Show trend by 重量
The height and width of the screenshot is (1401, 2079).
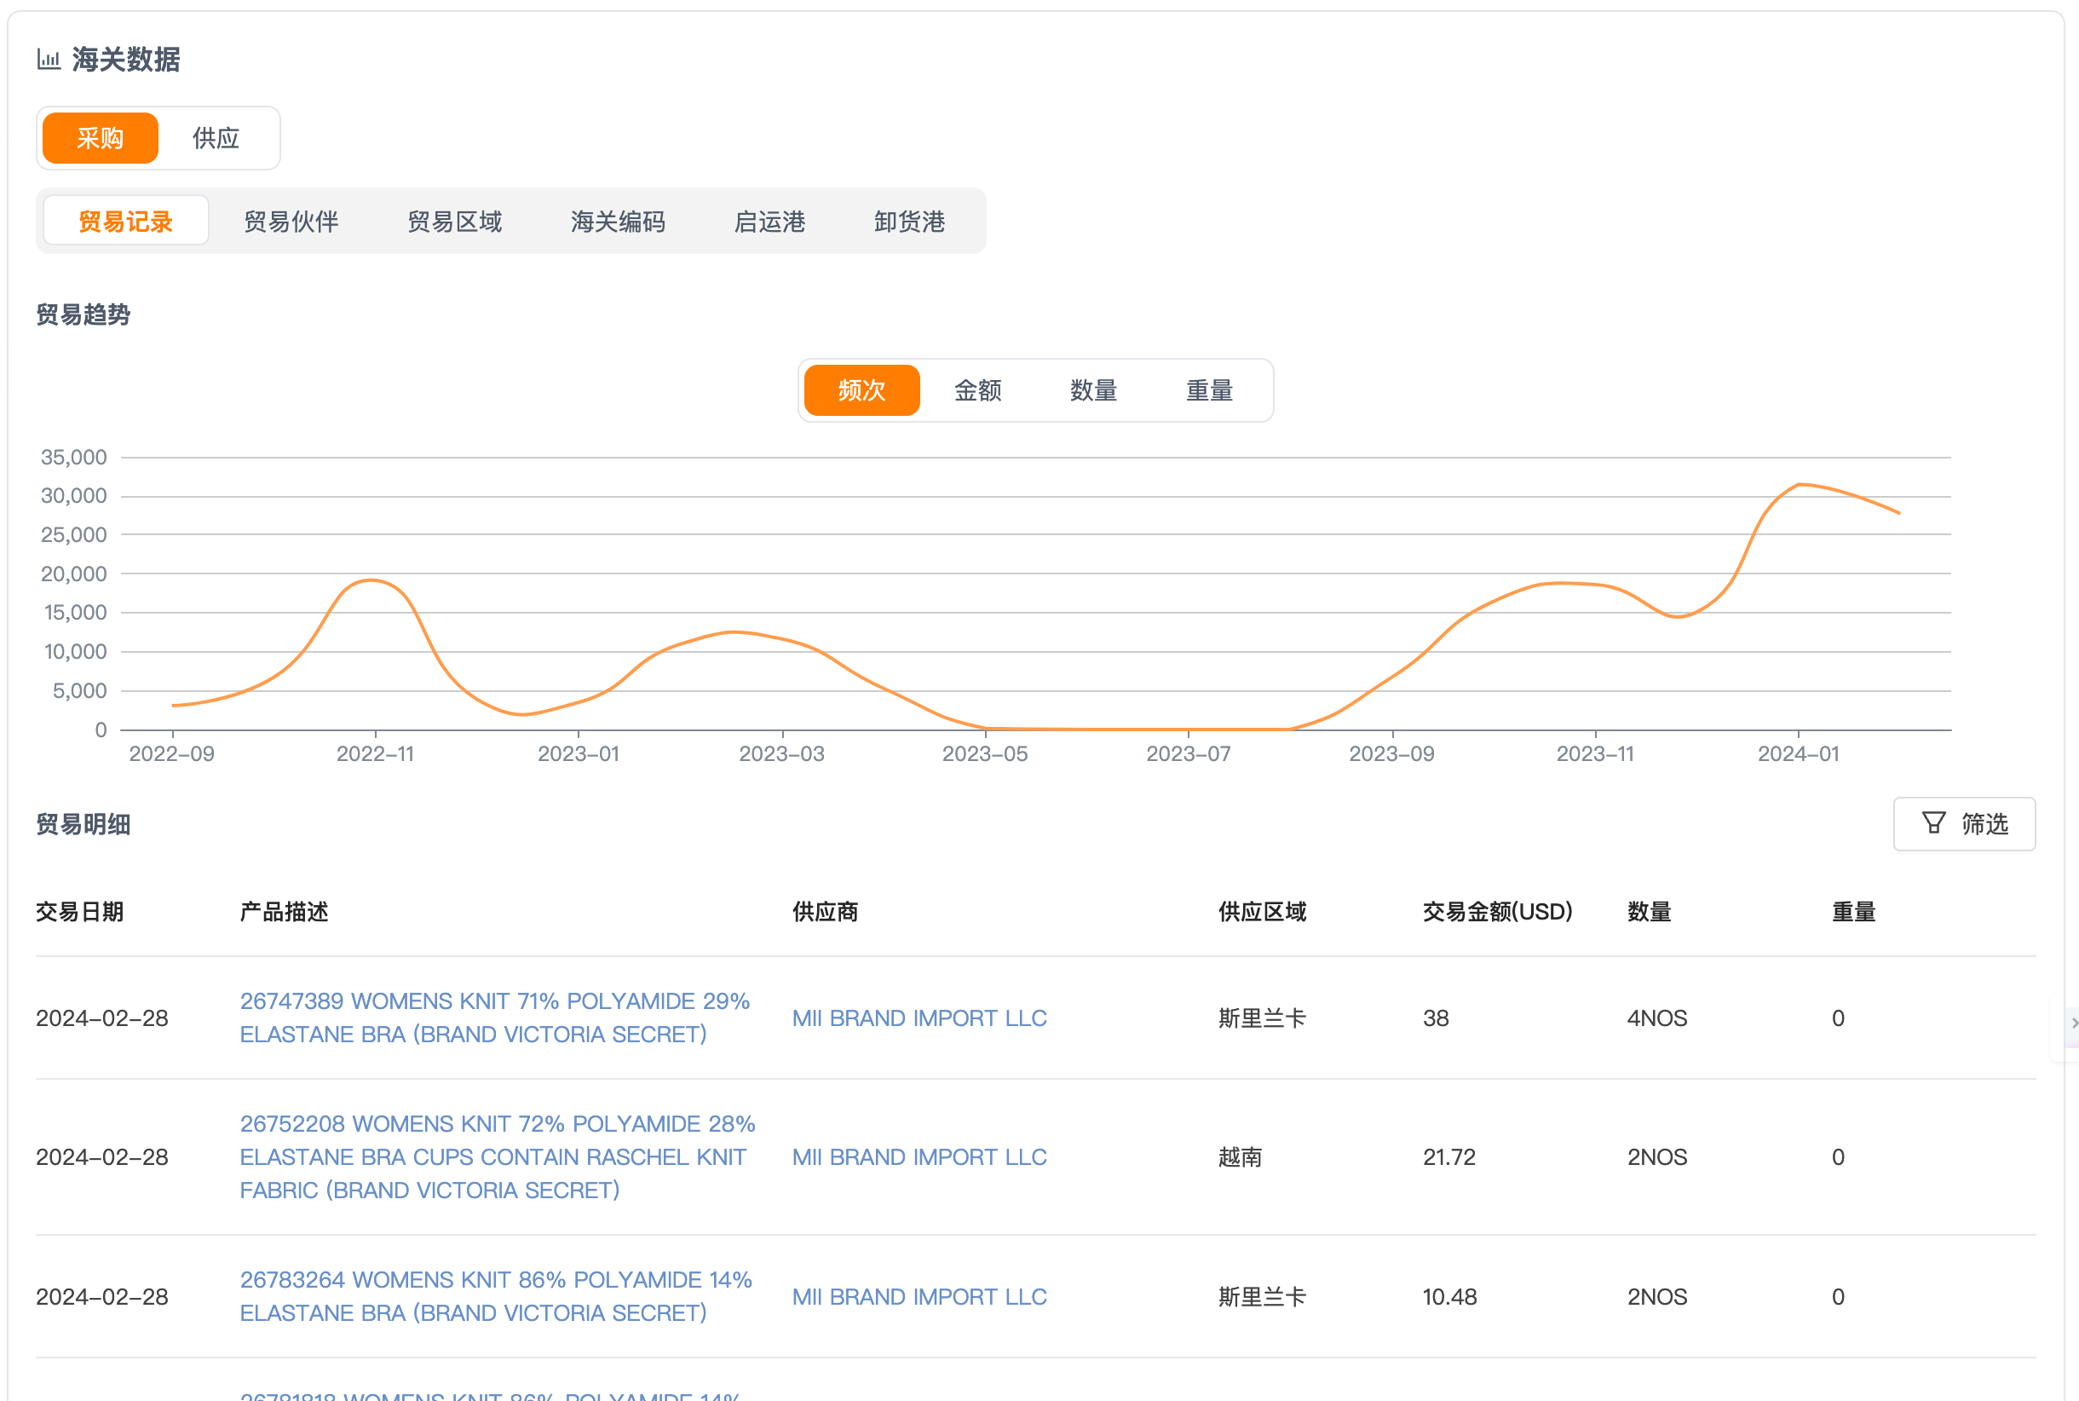[x=1210, y=390]
